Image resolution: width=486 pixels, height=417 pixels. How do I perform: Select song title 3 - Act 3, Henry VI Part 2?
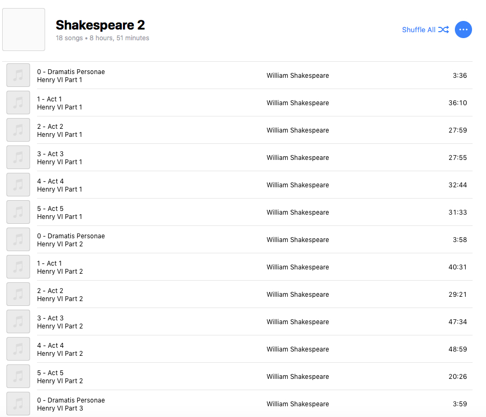[50, 318]
